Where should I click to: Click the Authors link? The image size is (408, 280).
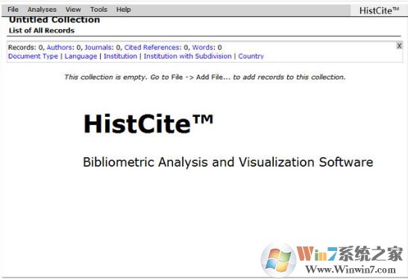coord(60,48)
